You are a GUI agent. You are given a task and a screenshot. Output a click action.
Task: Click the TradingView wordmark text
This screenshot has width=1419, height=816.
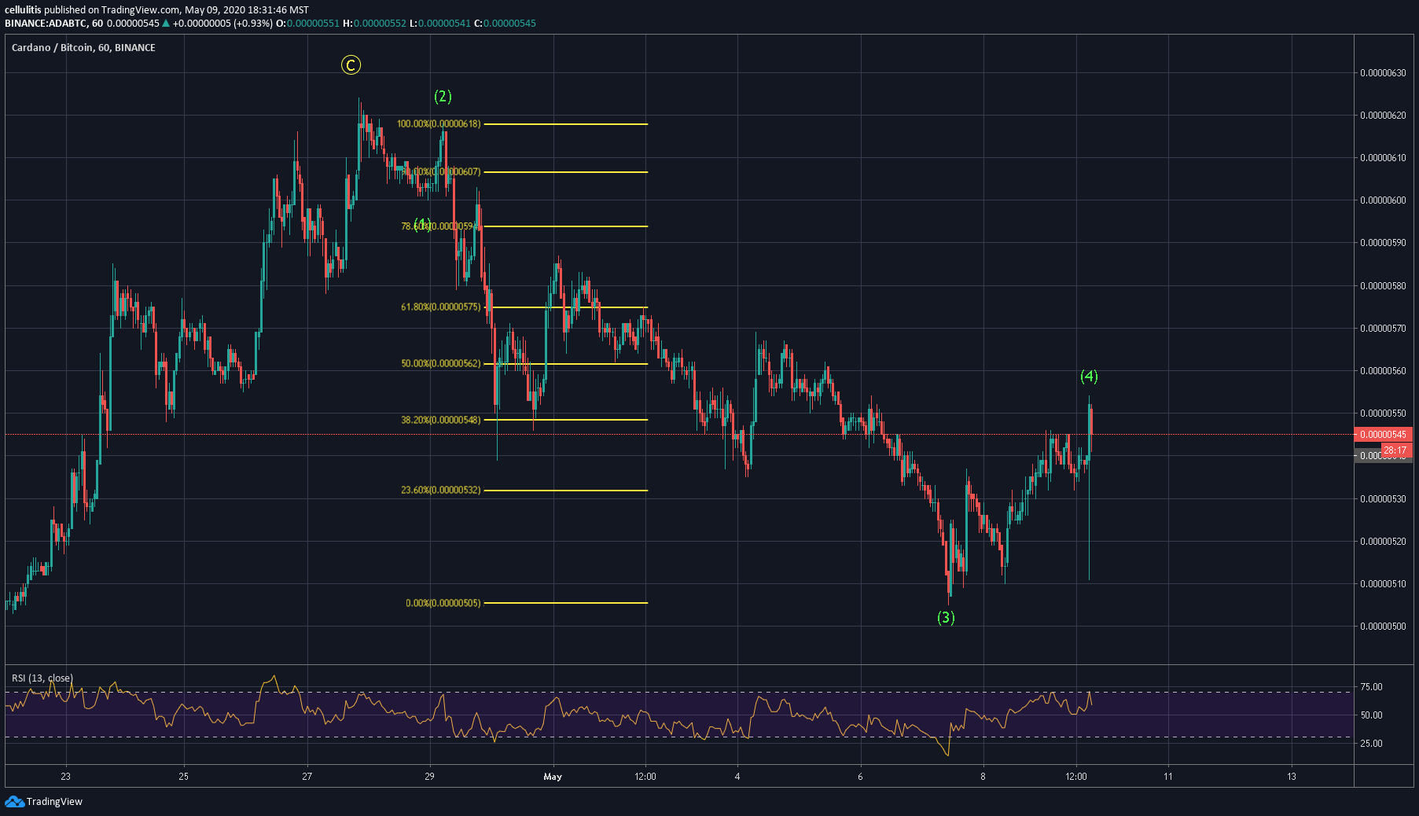54,802
